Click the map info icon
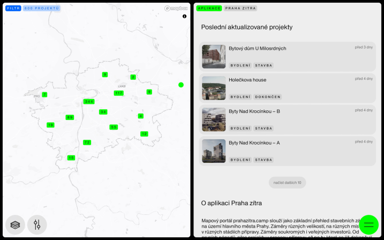Viewport: 384px width, 240px height. (184, 16)
